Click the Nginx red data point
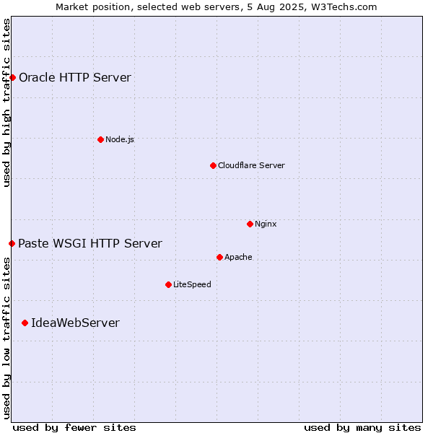The height and width of the screenshot is (433, 433). click(x=250, y=224)
